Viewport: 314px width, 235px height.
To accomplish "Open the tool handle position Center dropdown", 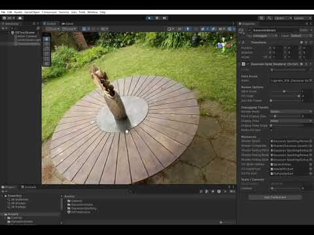I will (x=53, y=29).
